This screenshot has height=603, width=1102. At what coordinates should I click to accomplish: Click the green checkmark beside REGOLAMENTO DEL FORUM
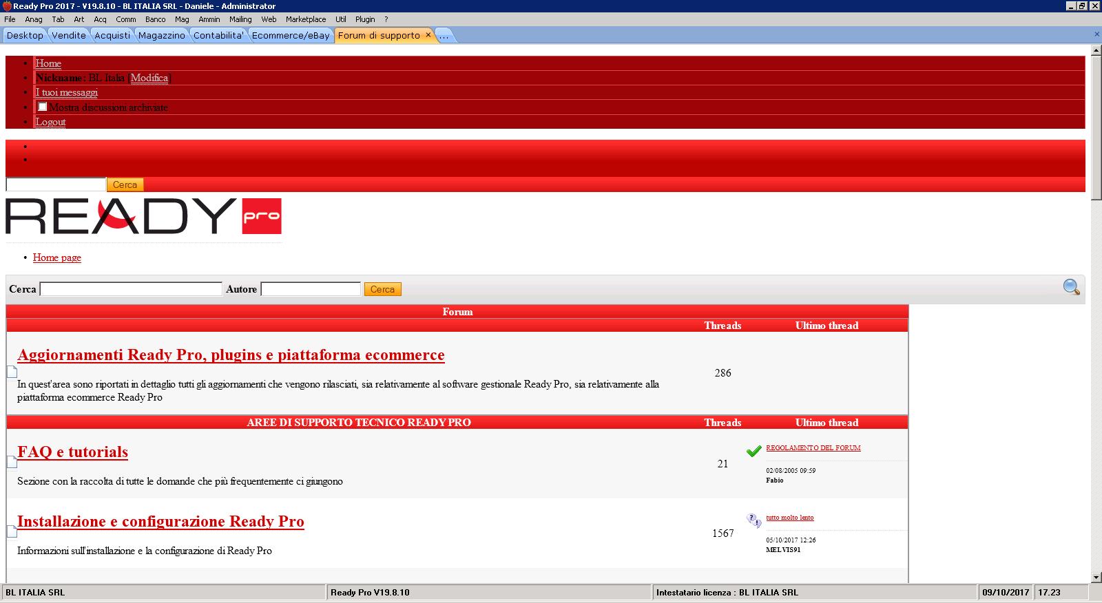click(753, 452)
